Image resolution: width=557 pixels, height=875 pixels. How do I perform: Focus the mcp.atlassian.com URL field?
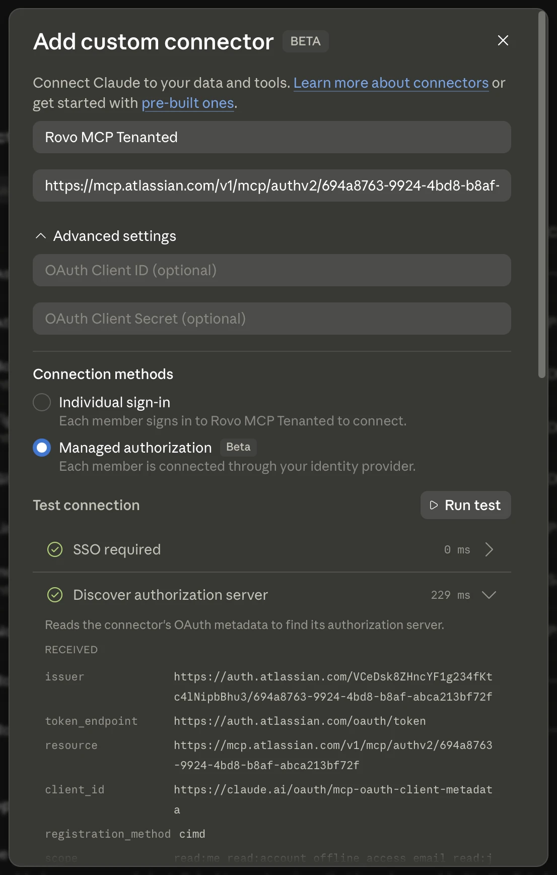tap(272, 185)
